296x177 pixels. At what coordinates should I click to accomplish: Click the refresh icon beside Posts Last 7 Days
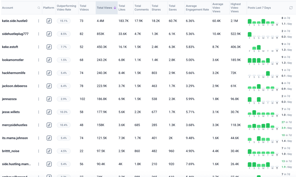[291, 8]
